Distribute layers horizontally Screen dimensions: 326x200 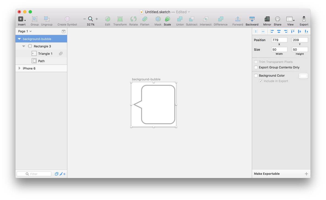(256, 31)
